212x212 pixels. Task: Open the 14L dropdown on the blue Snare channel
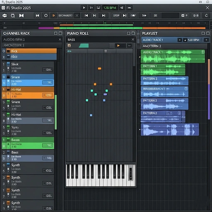[48, 82]
